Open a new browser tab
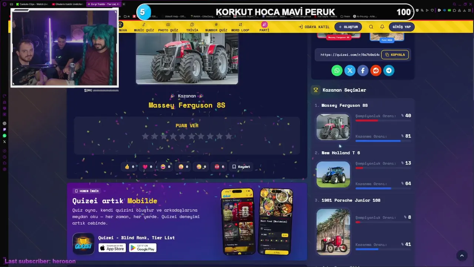The width and height of the screenshot is (474, 267). click(x=124, y=4)
